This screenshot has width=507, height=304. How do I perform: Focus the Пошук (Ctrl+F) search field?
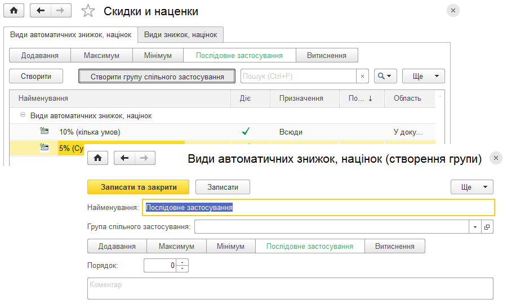coord(299,76)
